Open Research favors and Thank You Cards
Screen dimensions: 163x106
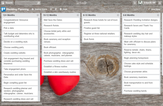tap(141, 27)
